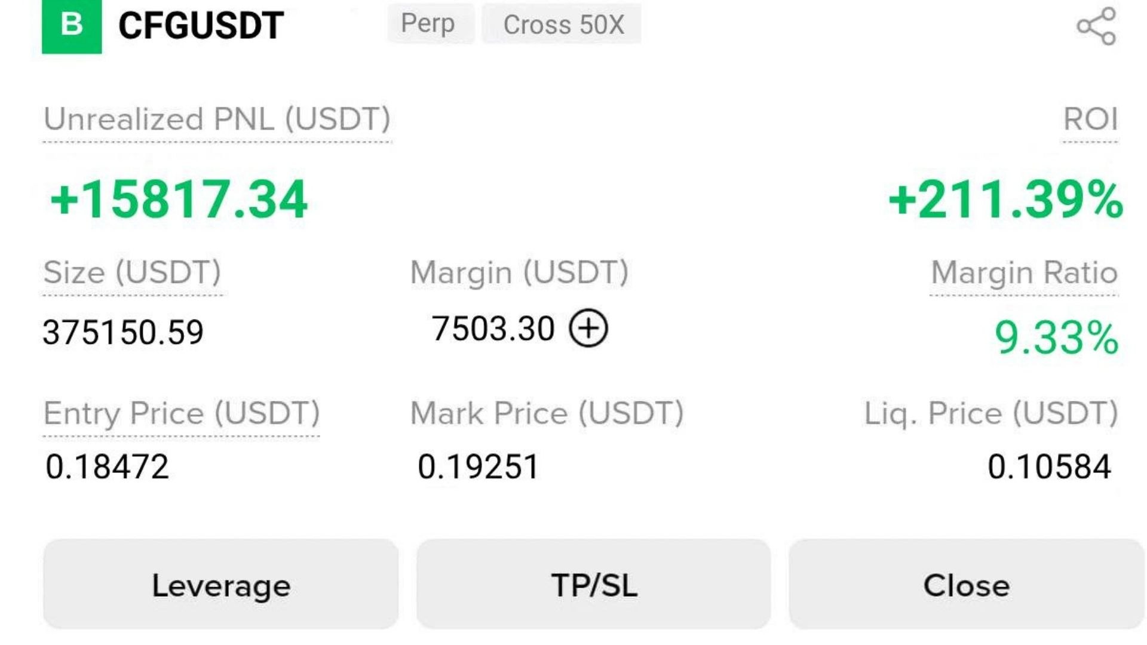Close the CFGUSDT position
The height and width of the screenshot is (645, 1147).
click(967, 584)
